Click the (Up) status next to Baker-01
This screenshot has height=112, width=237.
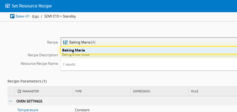(x=35, y=16)
